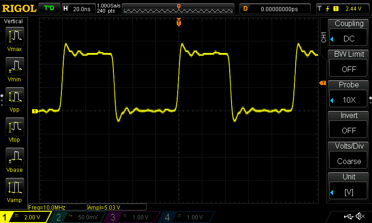The width and height of the screenshot is (372, 223).
Task: Select channel 4 tab at 1.00 V
Action: [x=187, y=217]
